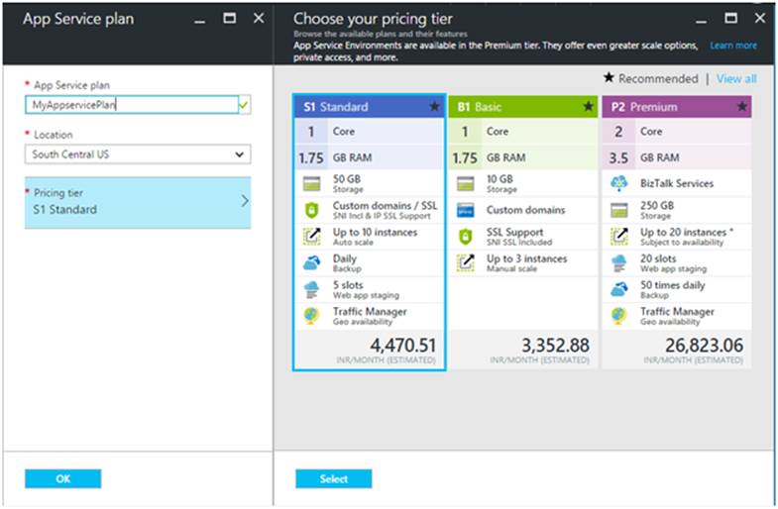Click the Daily Backup cloud icon
This screenshot has width=778, height=509.
pyautogui.click(x=311, y=263)
